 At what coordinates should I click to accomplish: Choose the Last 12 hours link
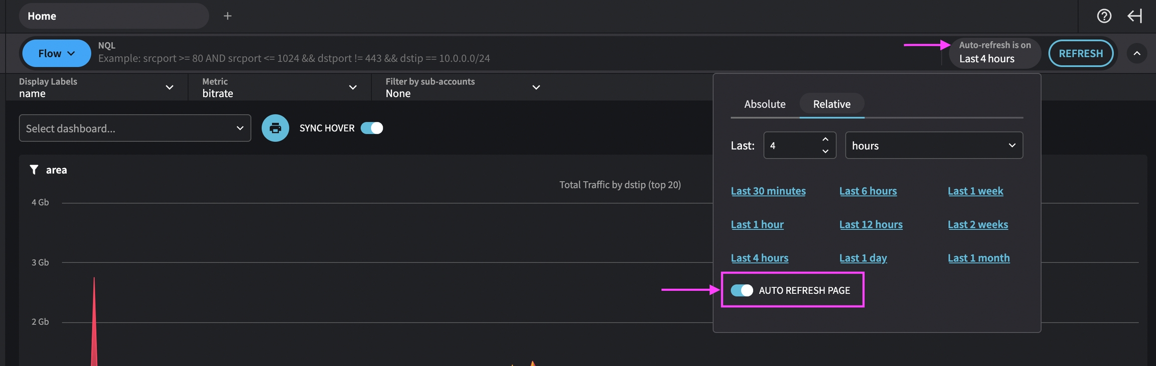coord(871,224)
